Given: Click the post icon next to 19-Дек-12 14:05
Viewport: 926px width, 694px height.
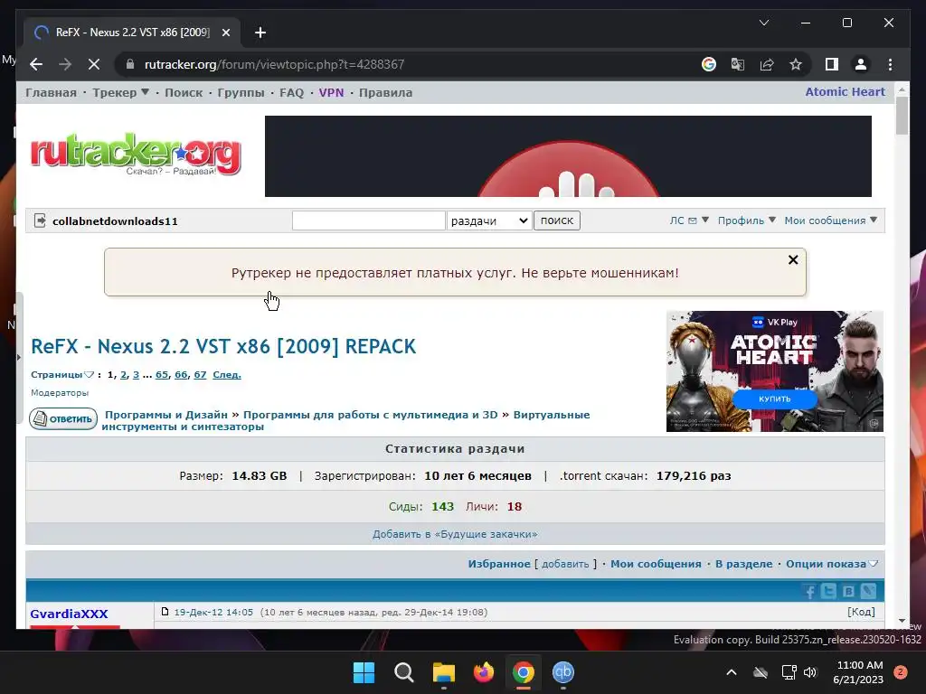Looking at the screenshot, I should point(165,612).
